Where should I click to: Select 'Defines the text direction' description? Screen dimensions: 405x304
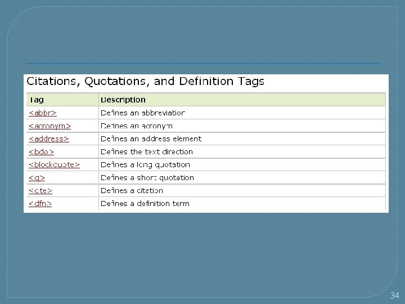click(x=146, y=151)
